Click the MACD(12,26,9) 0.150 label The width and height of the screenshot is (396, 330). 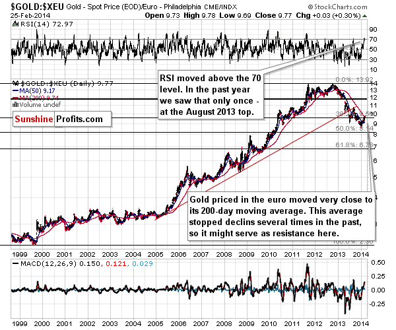(60, 264)
